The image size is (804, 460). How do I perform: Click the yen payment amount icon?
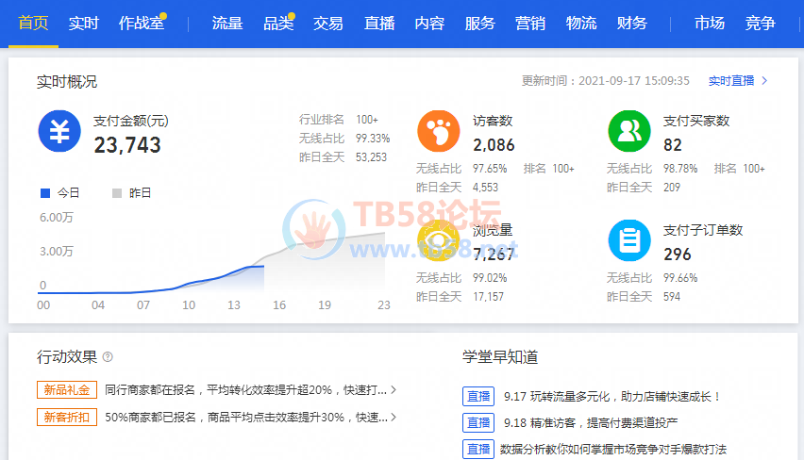(59, 131)
